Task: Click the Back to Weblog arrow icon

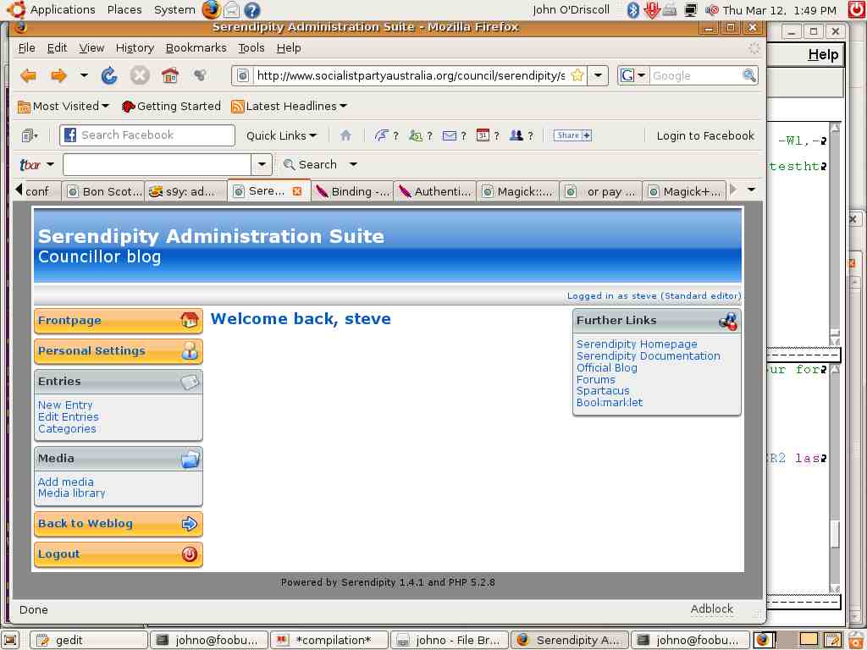Action: point(191,524)
